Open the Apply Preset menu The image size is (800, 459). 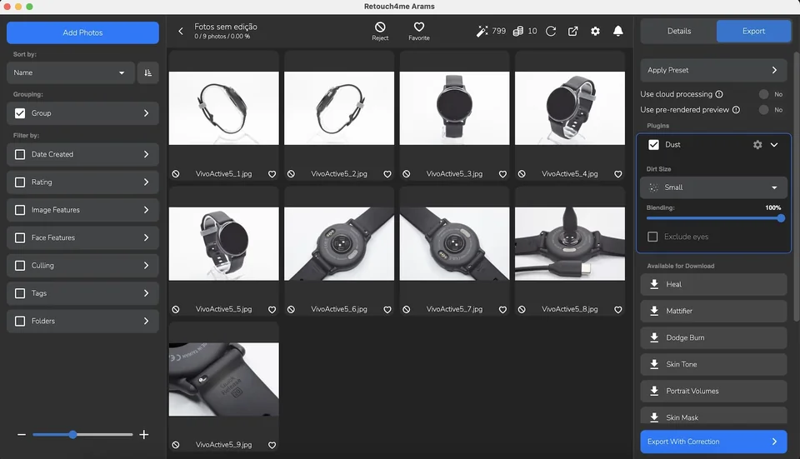[713, 70]
